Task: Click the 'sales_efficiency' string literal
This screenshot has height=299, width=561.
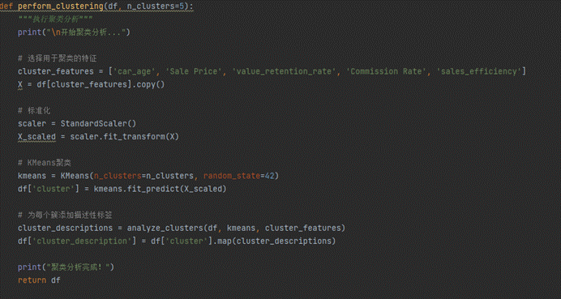Action: click(478, 71)
